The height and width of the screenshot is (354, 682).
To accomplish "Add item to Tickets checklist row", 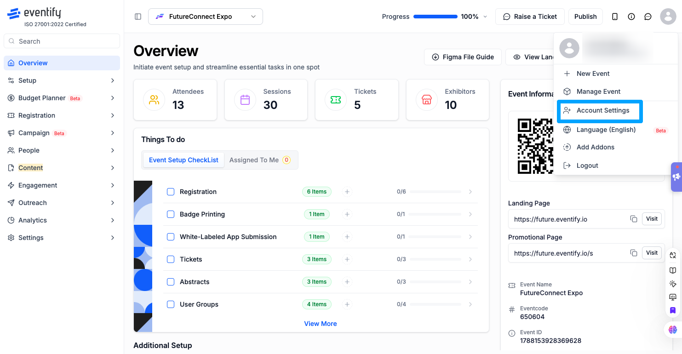I will click(x=347, y=259).
